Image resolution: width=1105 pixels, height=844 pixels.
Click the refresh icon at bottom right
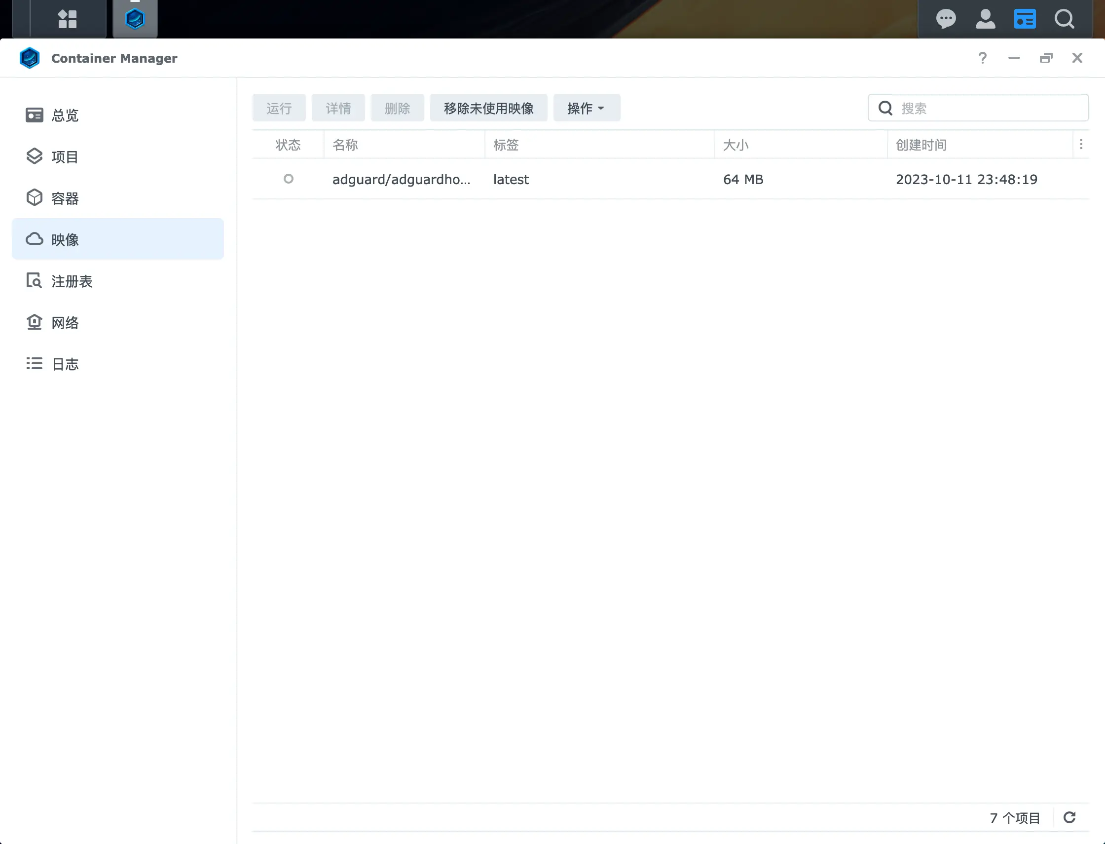click(1069, 817)
